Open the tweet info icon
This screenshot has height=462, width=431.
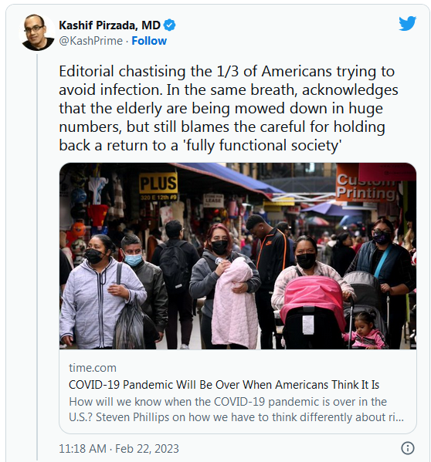pos(407,448)
